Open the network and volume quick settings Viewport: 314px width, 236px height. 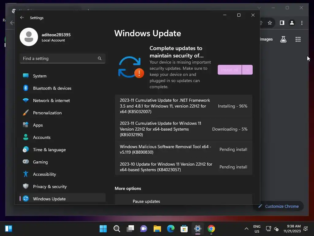click(272, 229)
